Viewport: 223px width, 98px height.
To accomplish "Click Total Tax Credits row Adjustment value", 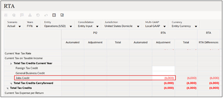I will point(169,88).
